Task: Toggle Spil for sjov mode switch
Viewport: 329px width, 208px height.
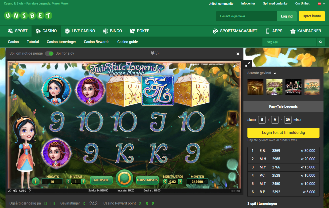Action: coord(49,53)
